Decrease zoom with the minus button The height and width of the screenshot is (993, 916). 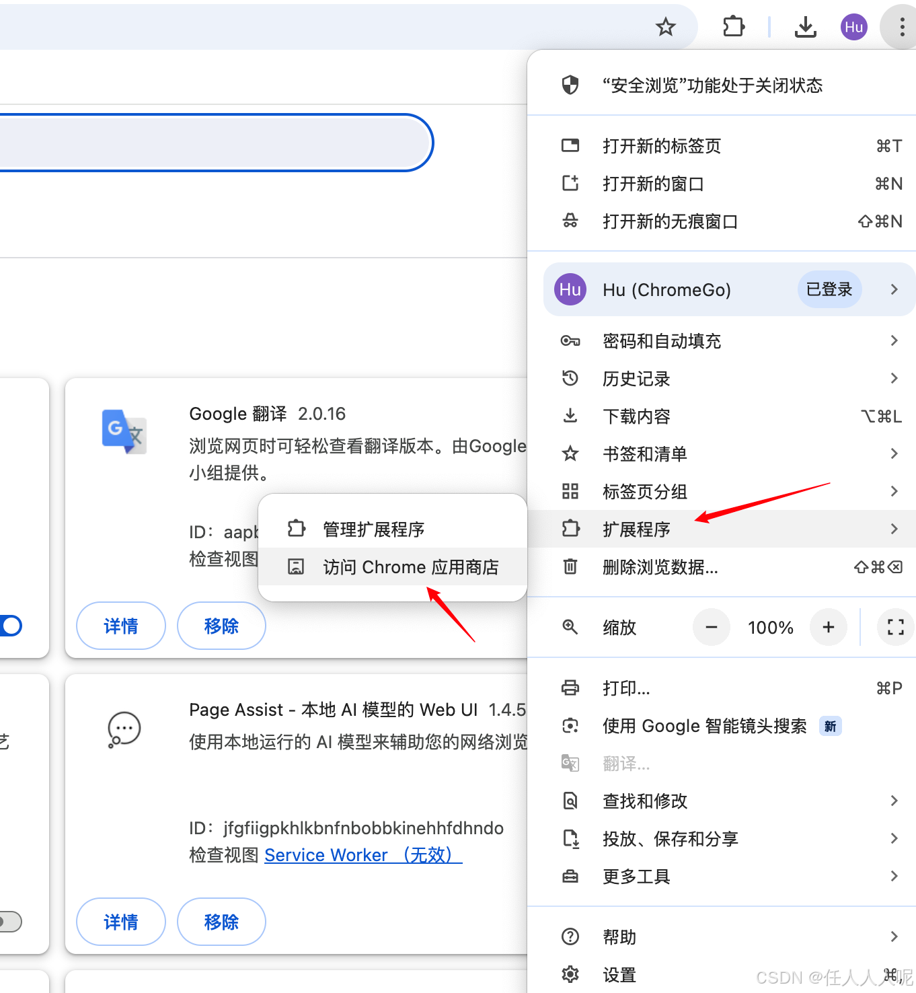click(711, 627)
